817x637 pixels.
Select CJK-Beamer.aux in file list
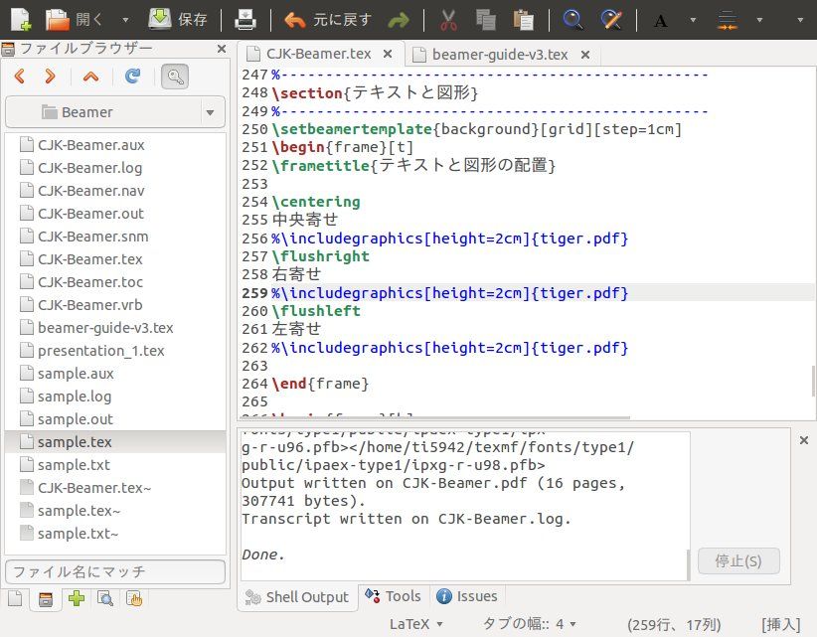point(115,145)
